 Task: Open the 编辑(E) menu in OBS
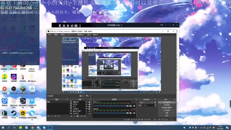point(56,35)
